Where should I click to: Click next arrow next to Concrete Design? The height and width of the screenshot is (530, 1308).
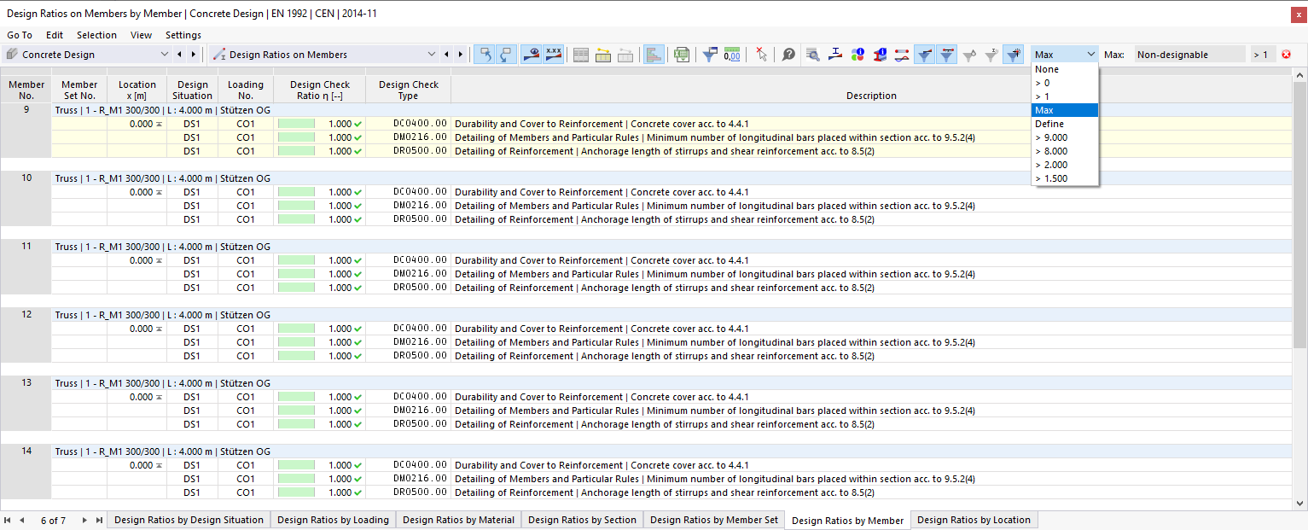(193, 55)
